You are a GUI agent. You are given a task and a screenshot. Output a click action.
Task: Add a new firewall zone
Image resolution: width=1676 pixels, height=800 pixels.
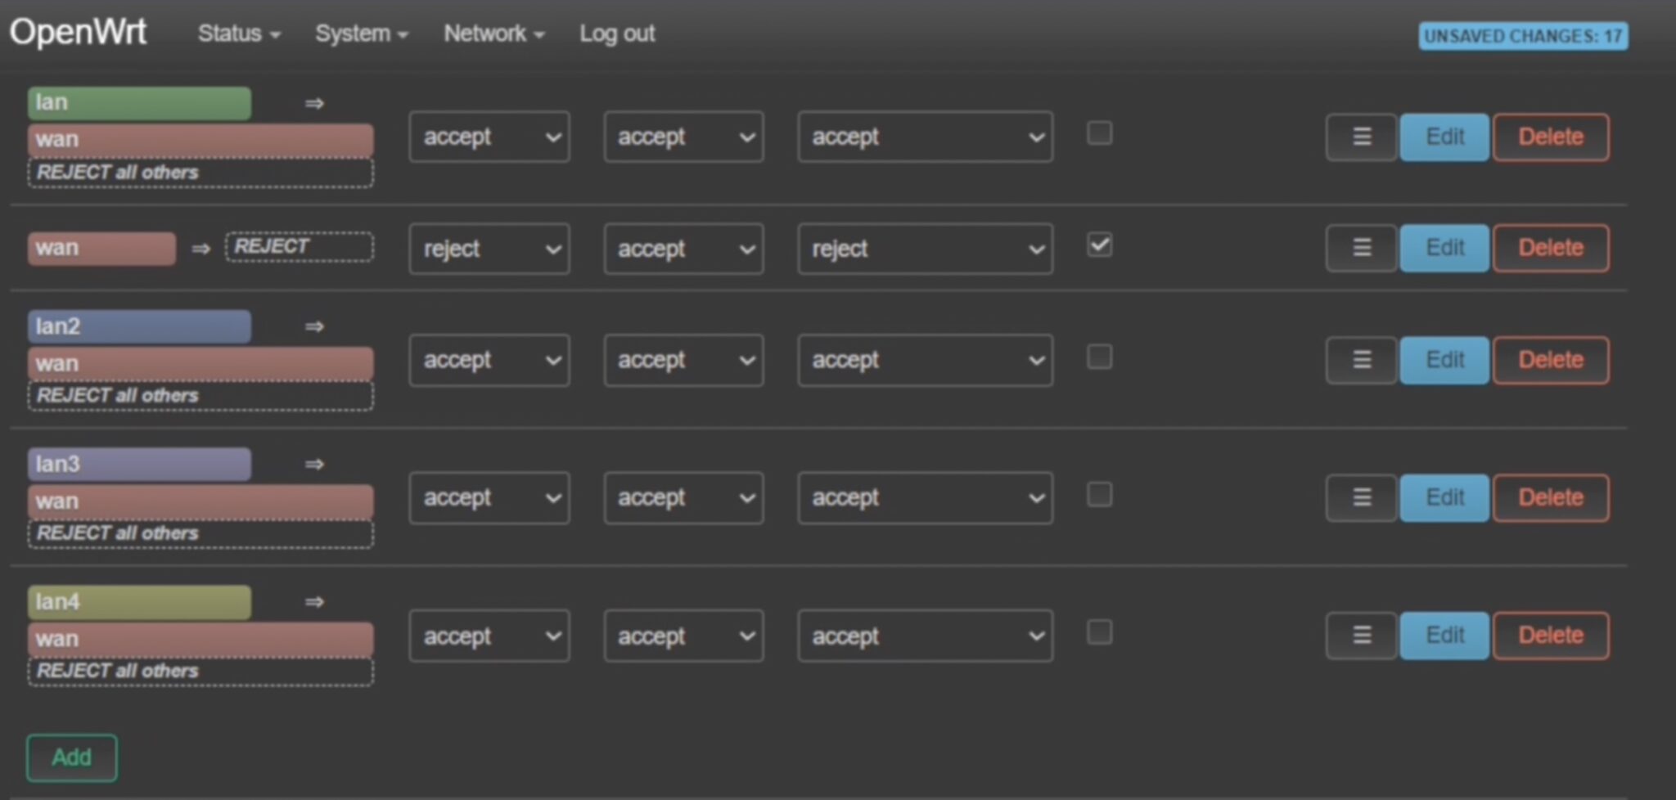coord(71,757)
